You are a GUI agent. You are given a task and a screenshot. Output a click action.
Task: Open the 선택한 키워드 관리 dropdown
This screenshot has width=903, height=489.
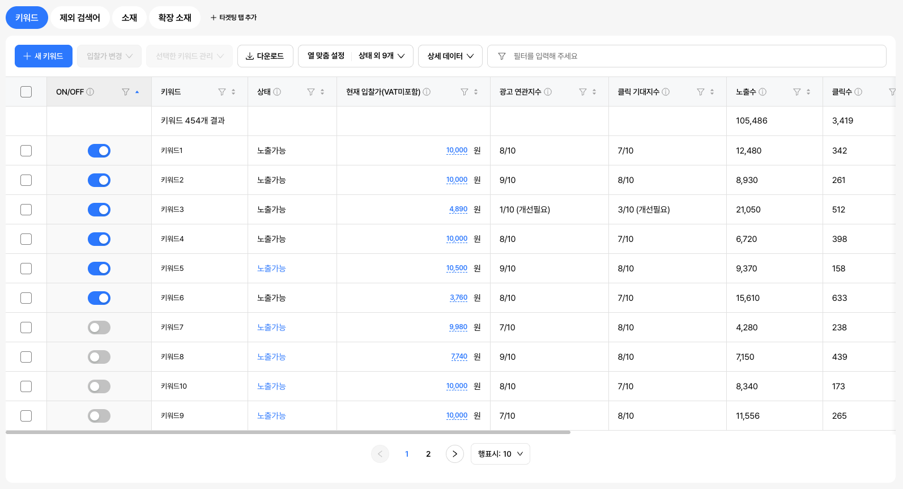pyautogui.click(x=190, y=56)
